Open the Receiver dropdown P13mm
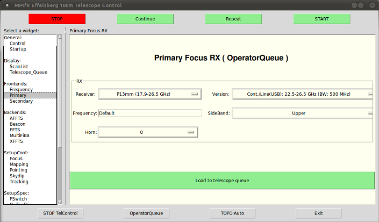Screen dimensions: 379x222 pyautogui.click(x=149, y=94)
